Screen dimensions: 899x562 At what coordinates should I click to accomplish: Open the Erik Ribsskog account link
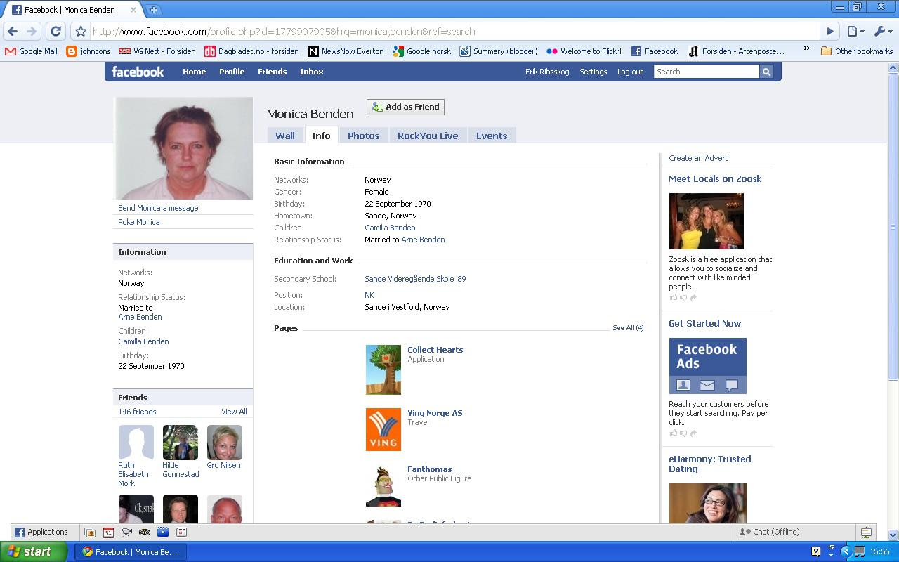[547, 72]
